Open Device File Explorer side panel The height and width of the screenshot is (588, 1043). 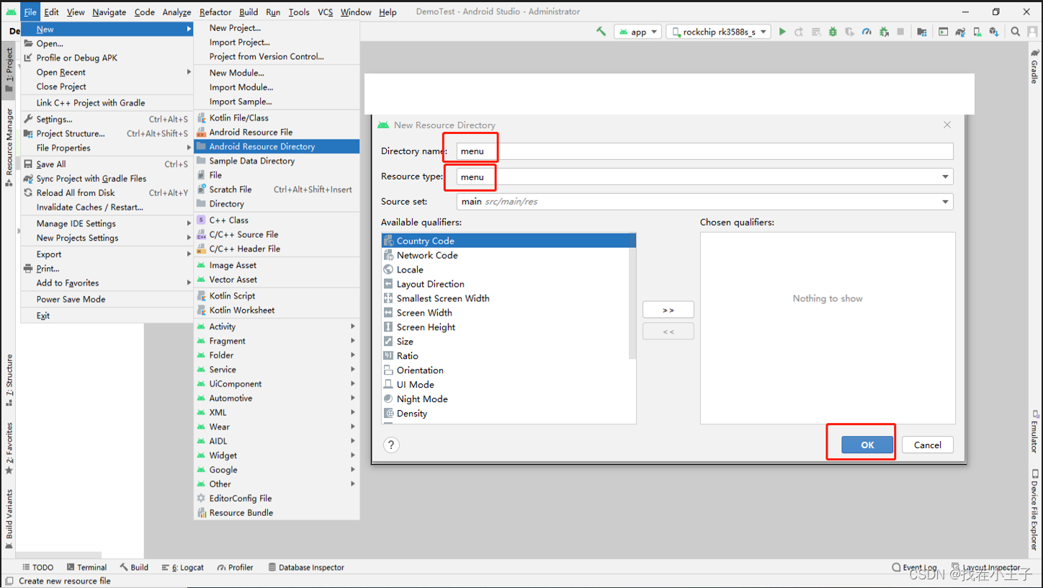point(1034,510)
